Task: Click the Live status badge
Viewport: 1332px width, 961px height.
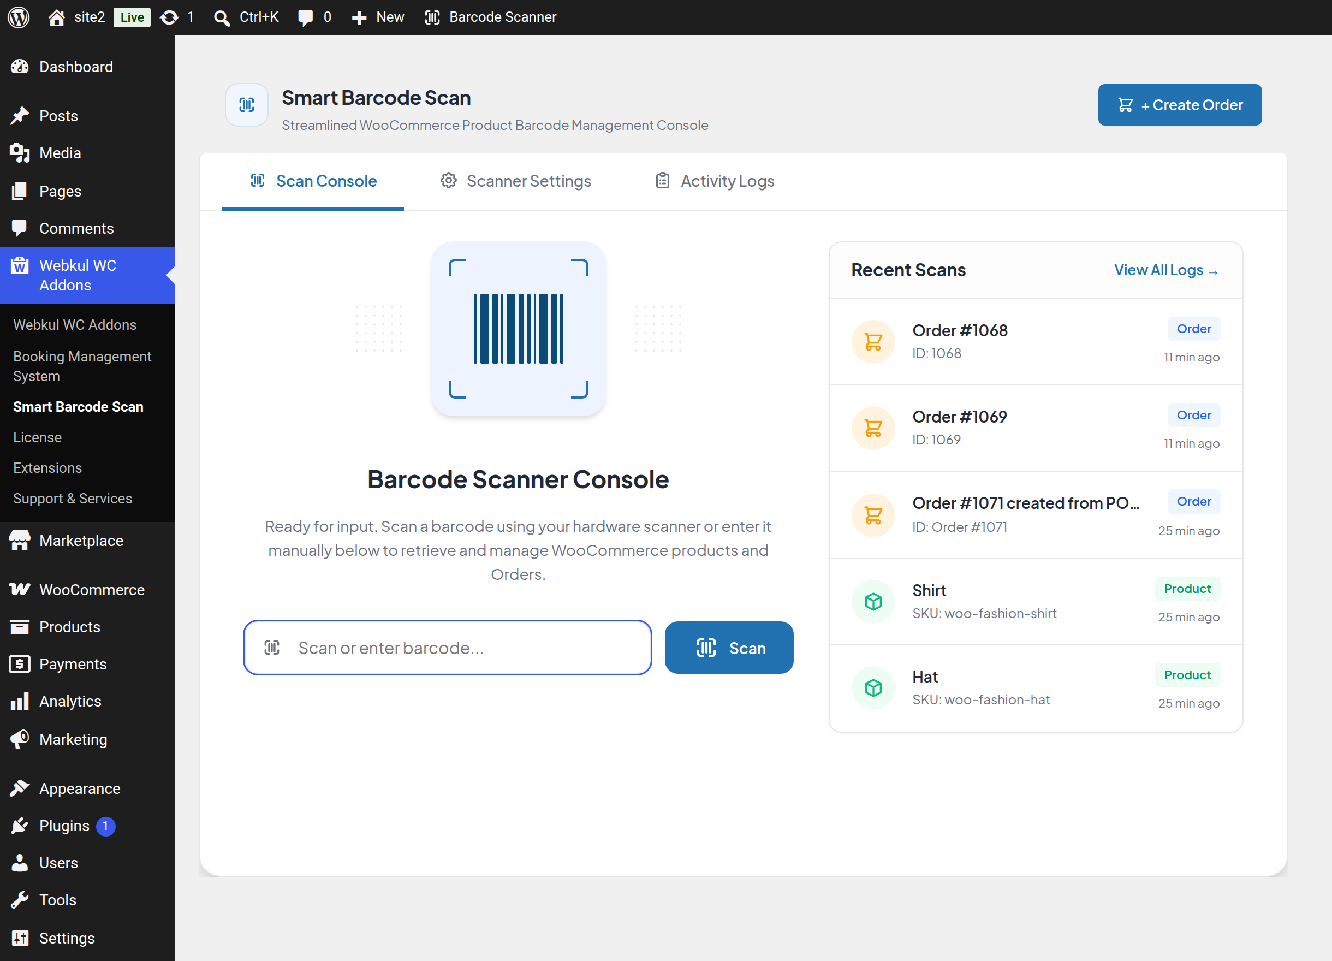Action: 132,17
